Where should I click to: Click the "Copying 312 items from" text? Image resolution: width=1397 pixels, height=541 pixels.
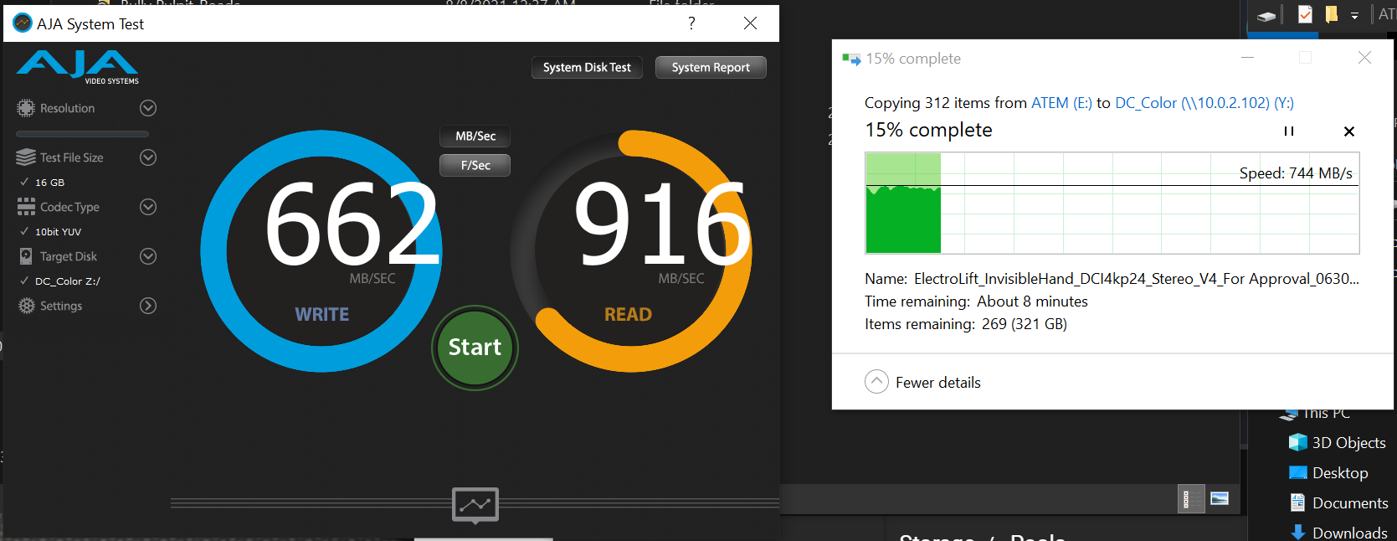(x=946, y=103)
